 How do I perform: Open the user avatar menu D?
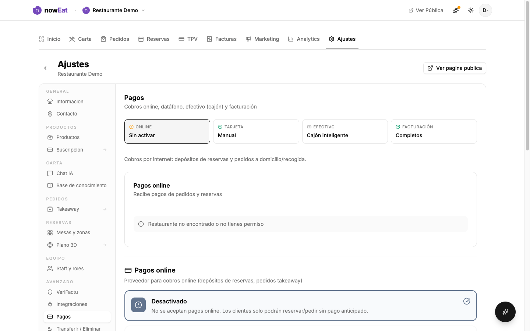coord(485,10)
